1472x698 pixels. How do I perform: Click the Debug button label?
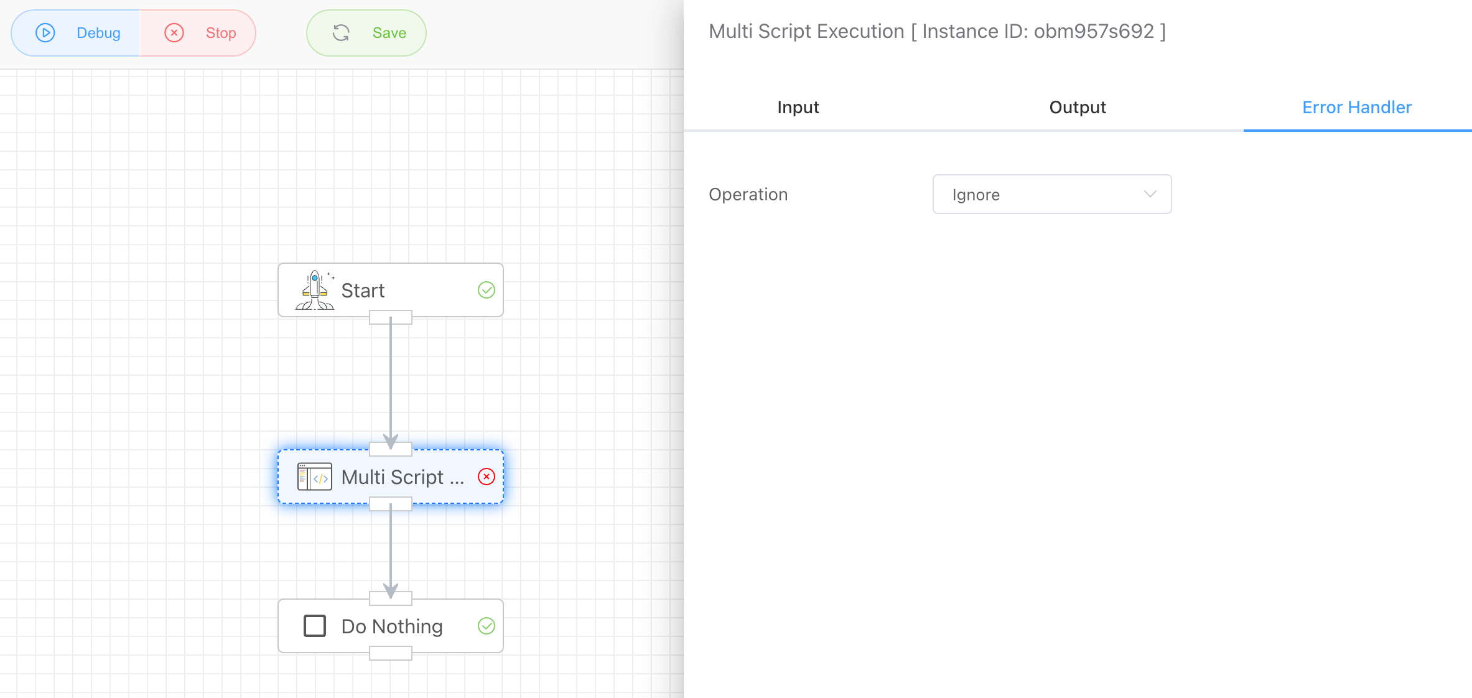[x=98, y=33]
